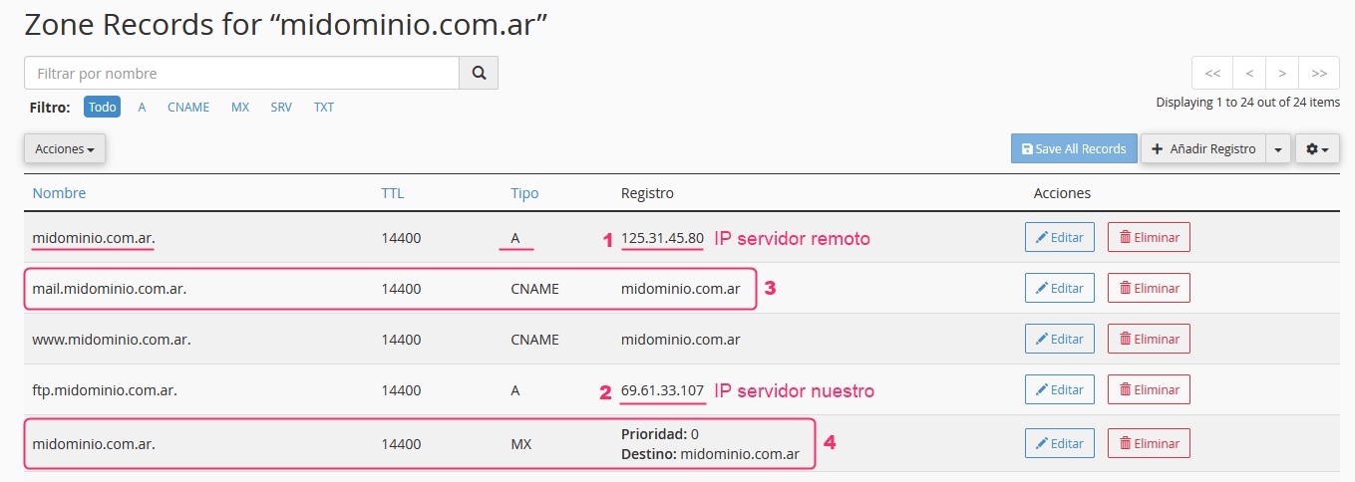1355x482 pixels.
Task: Click Save All Records button
Action: [x=1073, y=148]
